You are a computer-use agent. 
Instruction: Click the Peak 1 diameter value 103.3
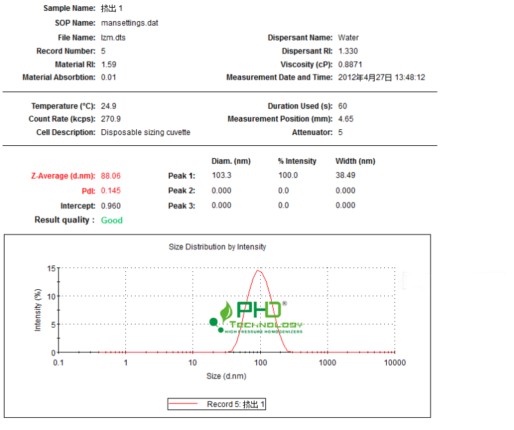tap(221, 175)
